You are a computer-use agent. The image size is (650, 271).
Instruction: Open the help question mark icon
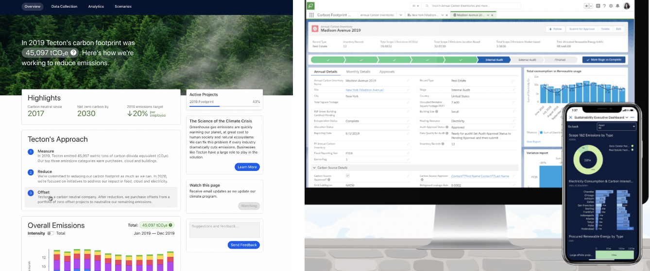pos(604,6)
